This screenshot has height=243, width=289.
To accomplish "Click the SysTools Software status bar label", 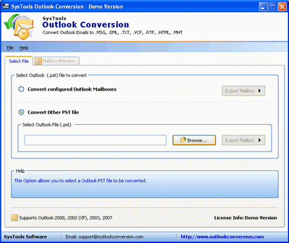I will click(25, 237).
